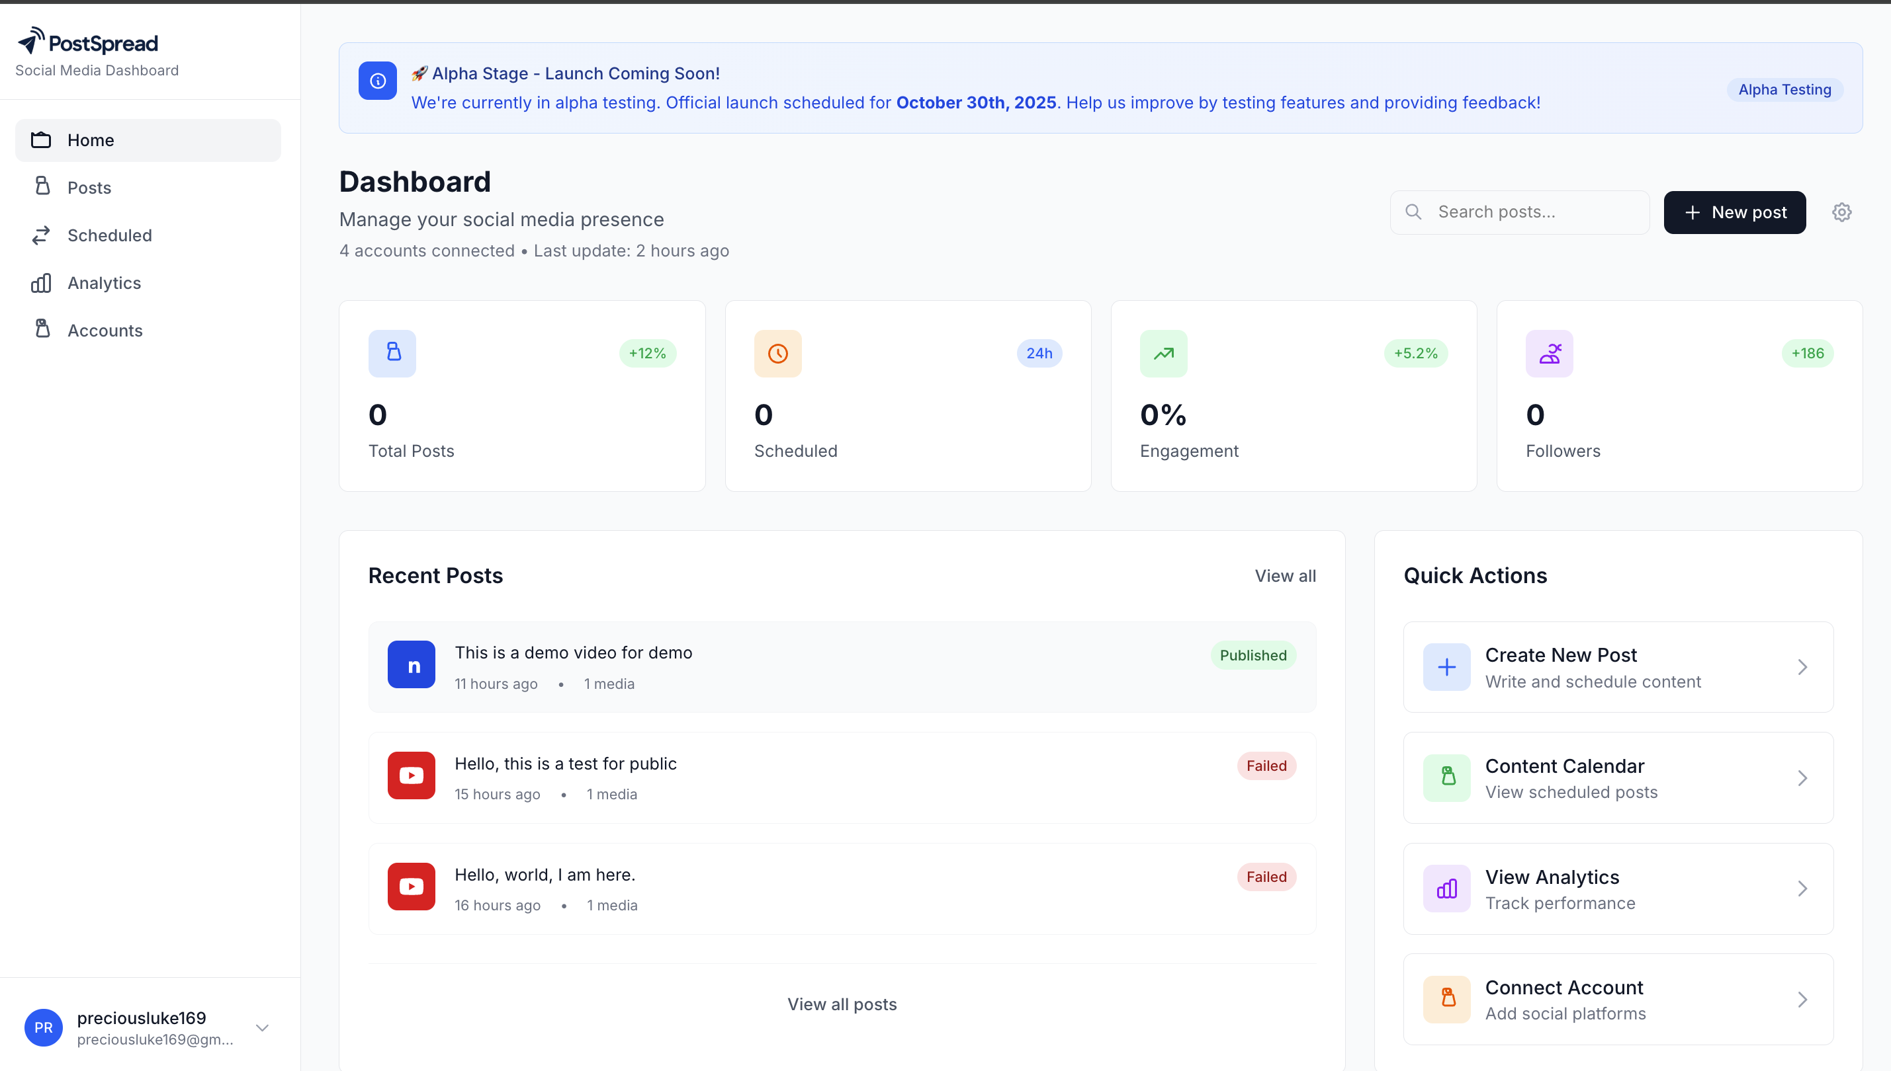Expand the preciousluke169 account menu chevron
Screen dimensions: 1891x1071
coord(262,1027)
